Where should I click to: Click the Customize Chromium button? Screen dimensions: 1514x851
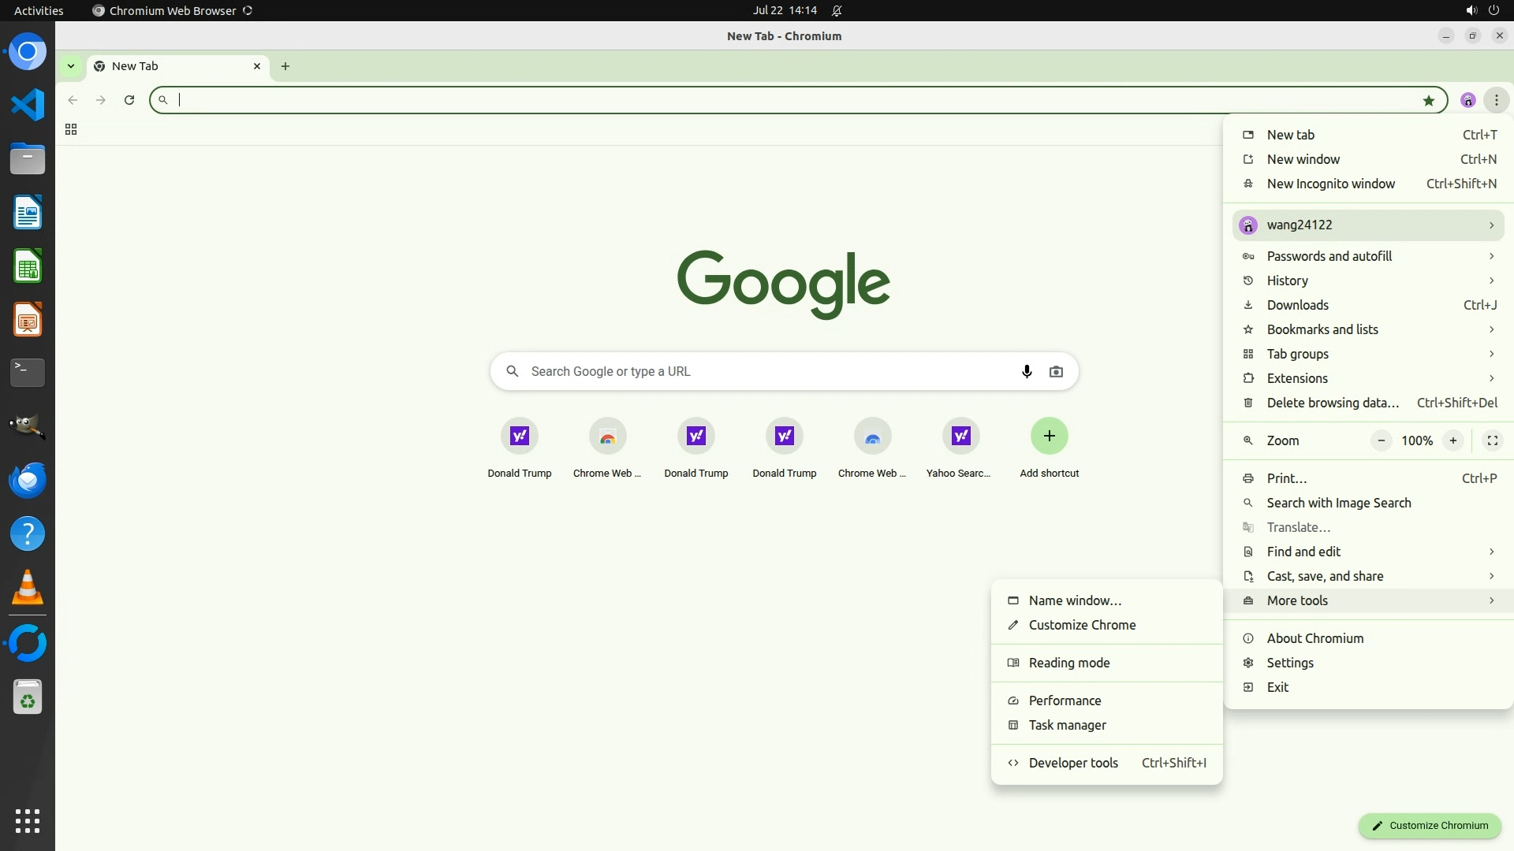pyautogui.click(x=1429, y=825)
